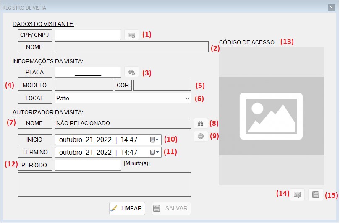340x223 pixels.
Task: Click the PLACA label
Action: [x=35, y=72]
